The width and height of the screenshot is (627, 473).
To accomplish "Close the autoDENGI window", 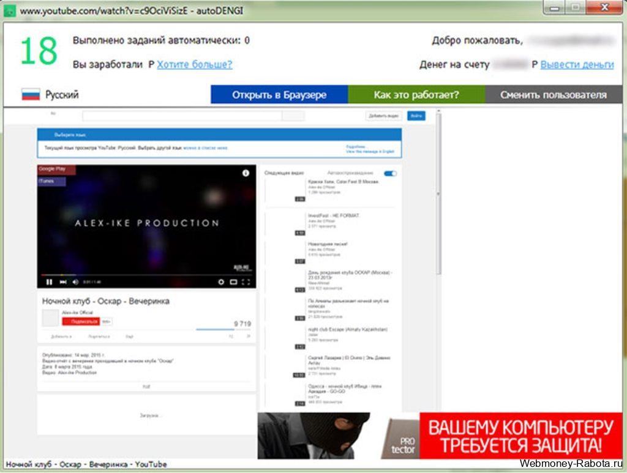I will (x=604, y=7).
